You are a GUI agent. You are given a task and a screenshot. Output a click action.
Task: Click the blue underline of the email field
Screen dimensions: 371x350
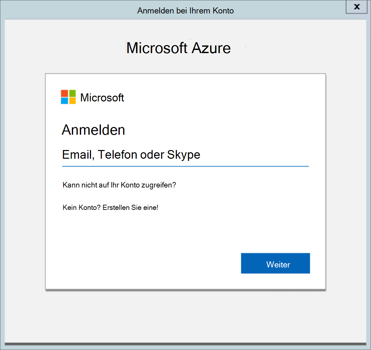185,166
